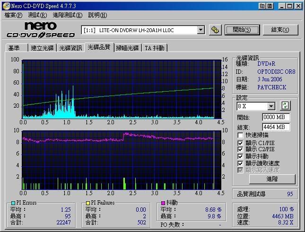Image resolution: width=305 pixels, height=232 pixels.
Task: Toggle 顯示讀取速度 checkbox
Action: (240, 163)
